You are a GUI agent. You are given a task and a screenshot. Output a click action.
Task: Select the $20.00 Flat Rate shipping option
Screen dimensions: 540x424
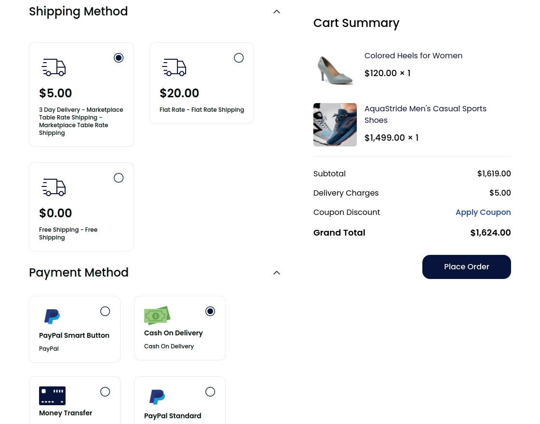point(239,57)
